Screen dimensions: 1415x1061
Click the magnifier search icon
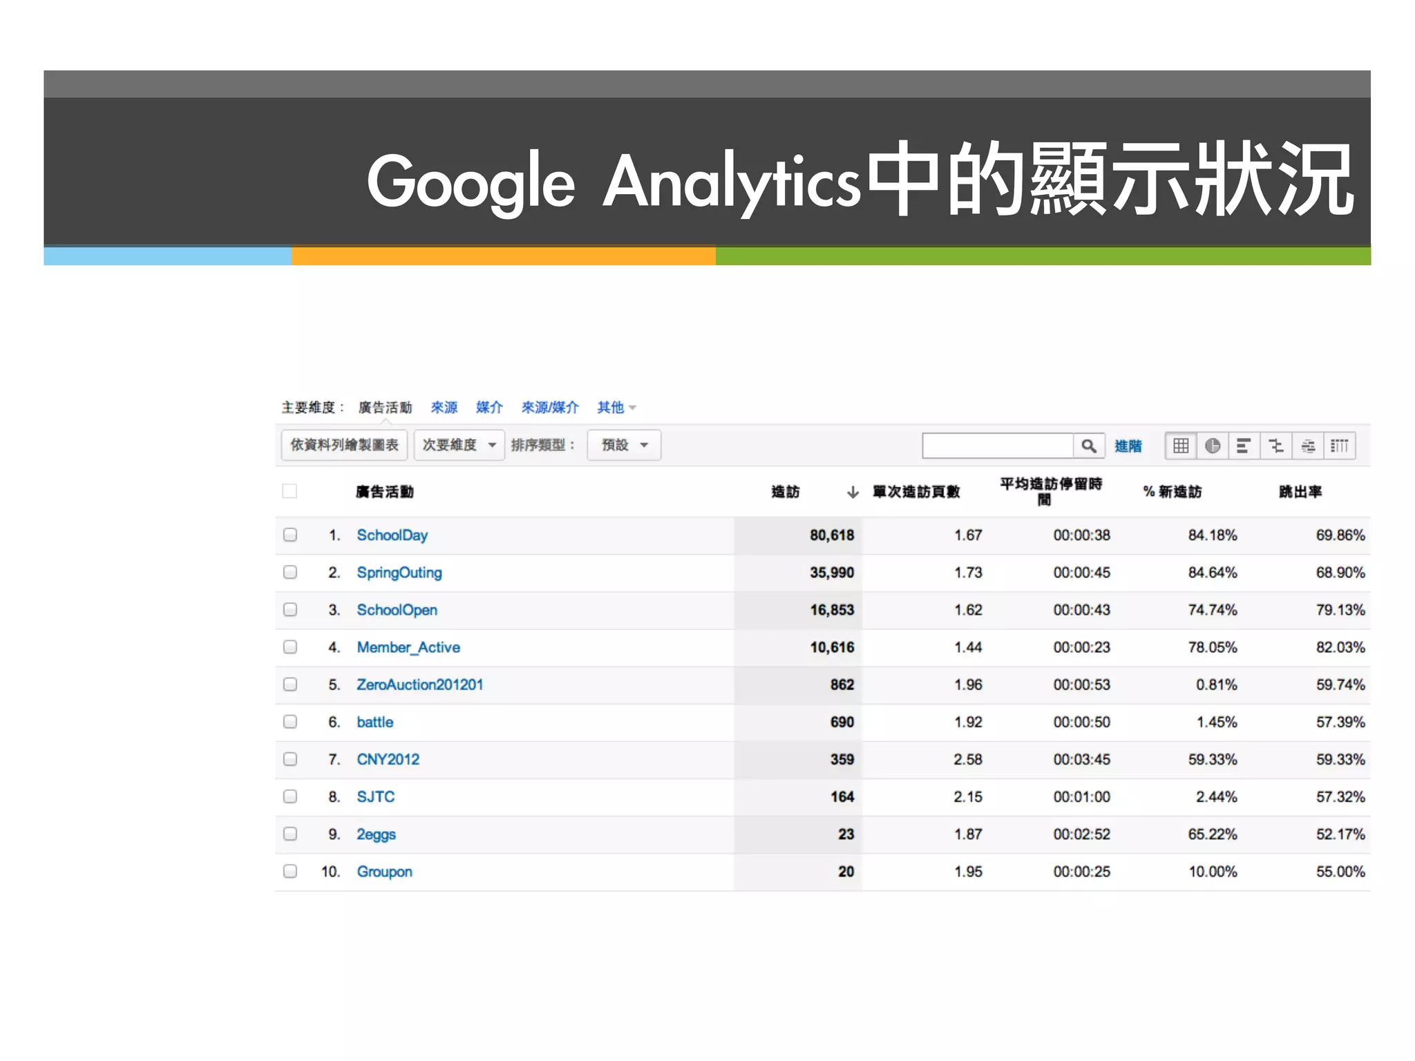click(x=1089, y=446)
